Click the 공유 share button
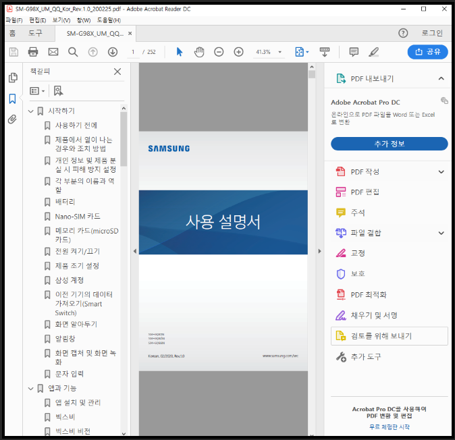Image resolution: width=455 pixels, height=440 pixels. tap(427, 52)
